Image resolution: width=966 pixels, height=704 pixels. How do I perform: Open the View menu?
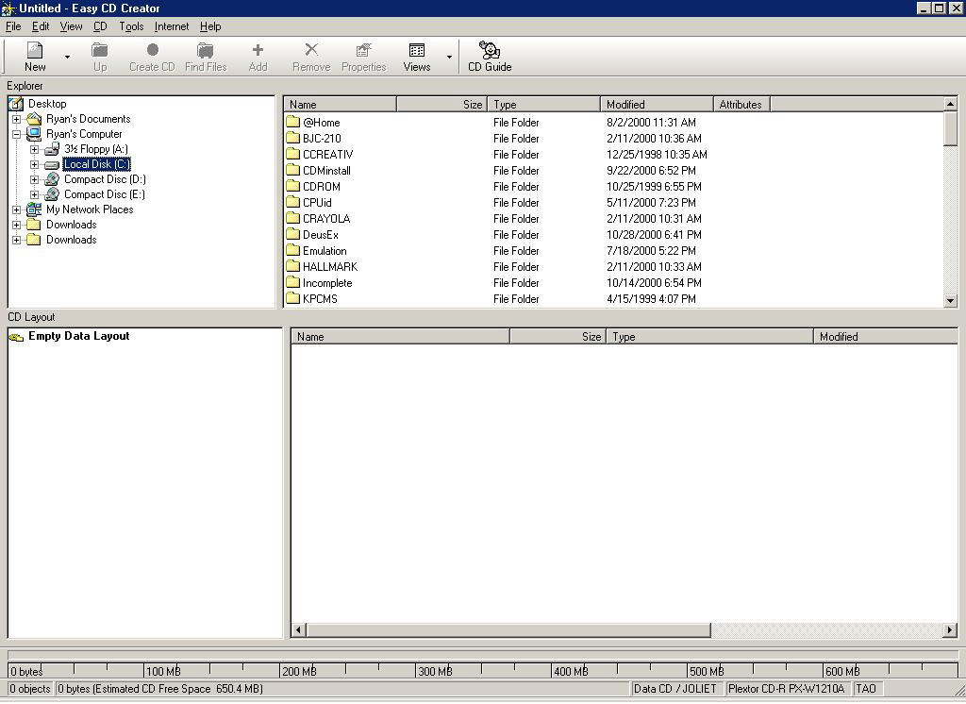(71, 26)
